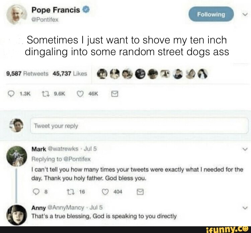Image resolution: width=251 pixels, height=233 pixels.
Task: Click envelope icon on Mark's reply
Action: [x=140, y=192]
